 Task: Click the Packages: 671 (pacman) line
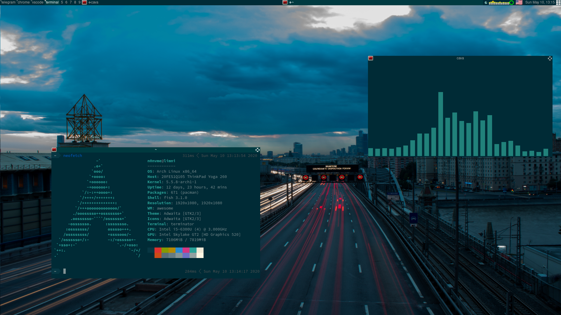(173, 193)
